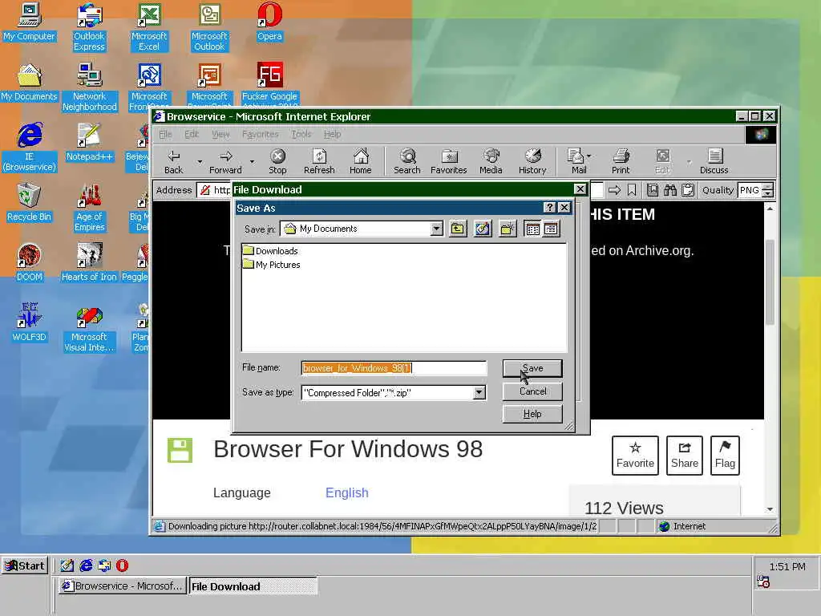The image size is (821, 616).
Task: Open the Help menu in the menu bar
Action: click(x=332, y=134)
